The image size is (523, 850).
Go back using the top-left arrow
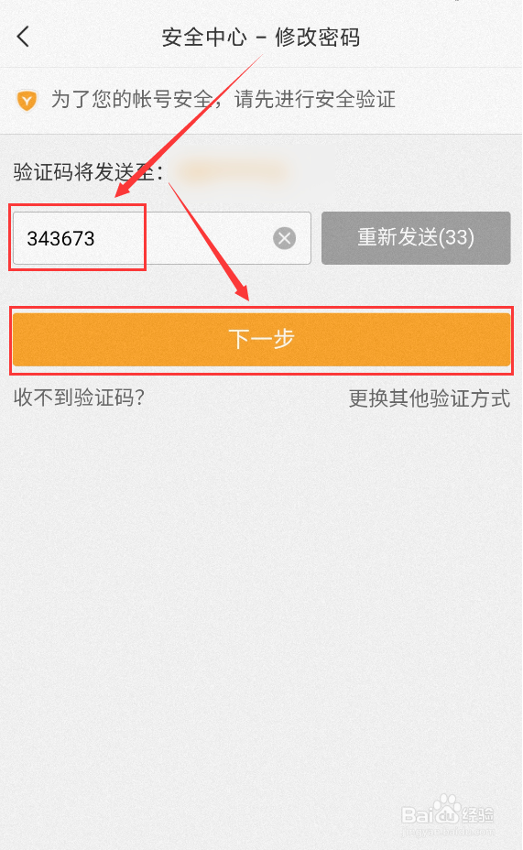coord(23,37)
